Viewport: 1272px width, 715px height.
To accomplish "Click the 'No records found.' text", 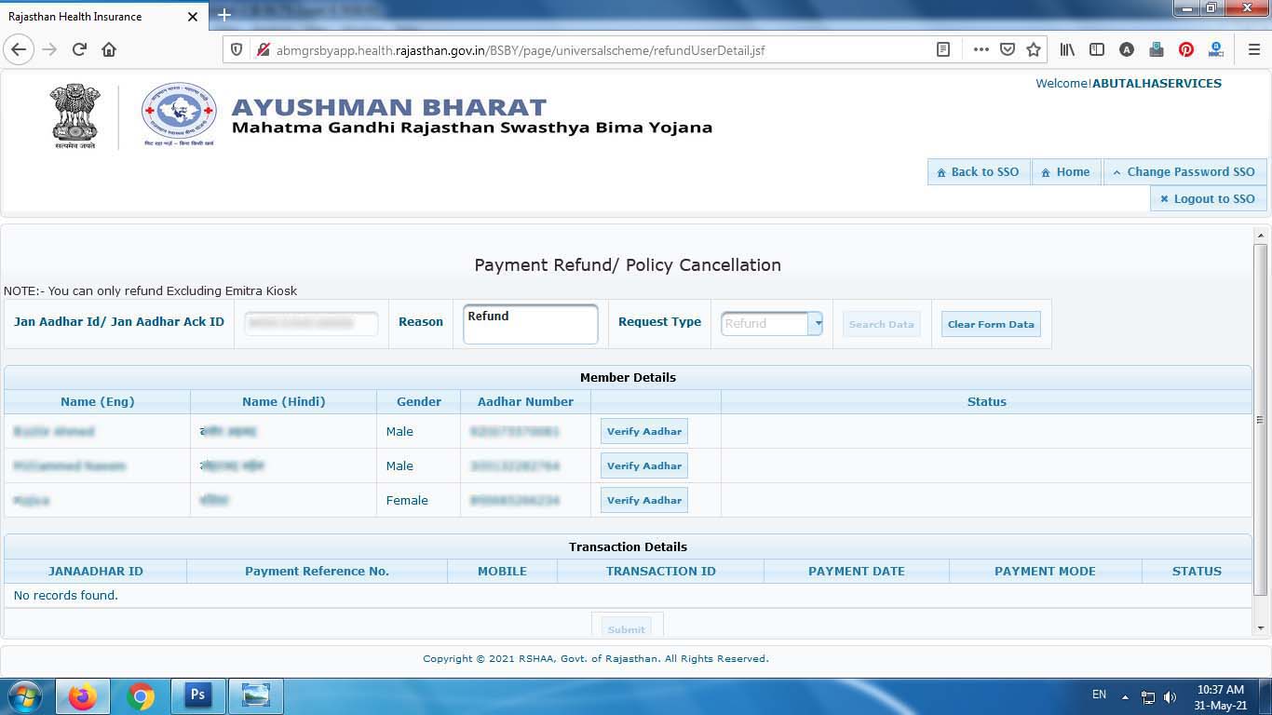I will [x=66, y=595].
